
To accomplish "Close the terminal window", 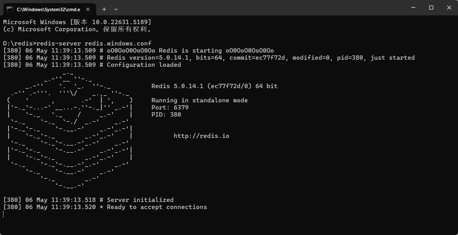I will (449, 8).
